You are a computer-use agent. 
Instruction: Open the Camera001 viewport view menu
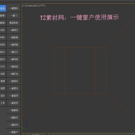pyautogui.click(x=32, y=6)
